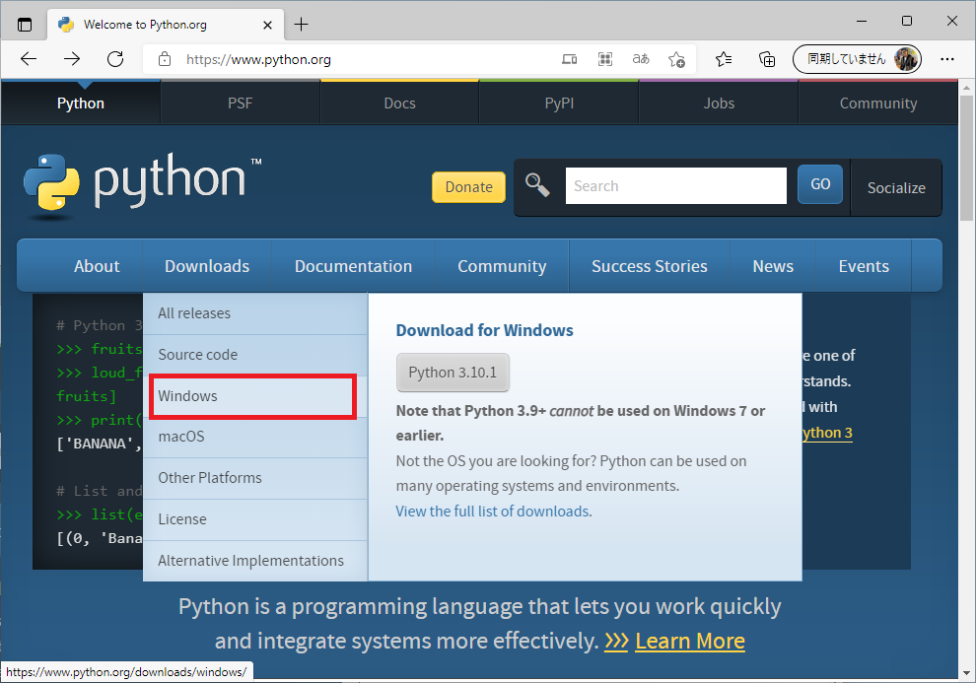Open tab search using the title bar icon
This screenshot has height=683, width=976.
(25, 22)
